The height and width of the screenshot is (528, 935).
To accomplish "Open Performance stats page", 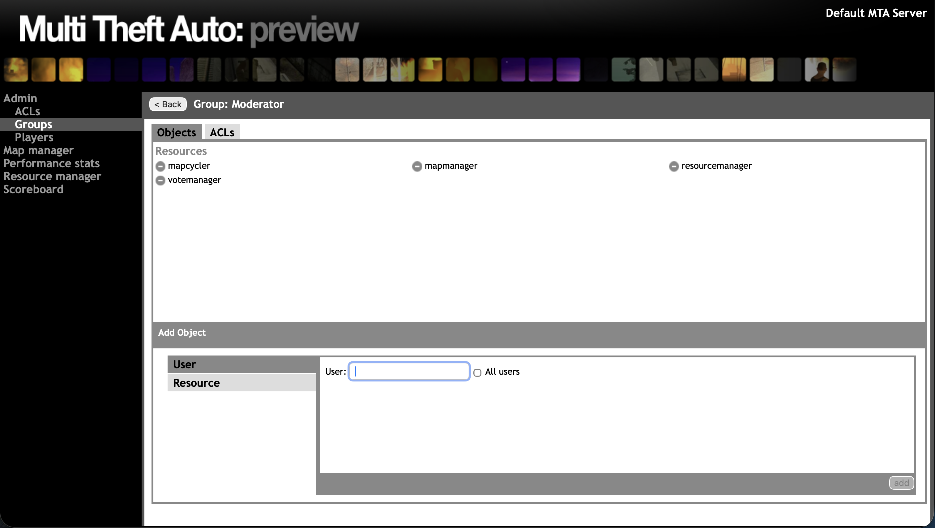I will click(x=51, y=163).
